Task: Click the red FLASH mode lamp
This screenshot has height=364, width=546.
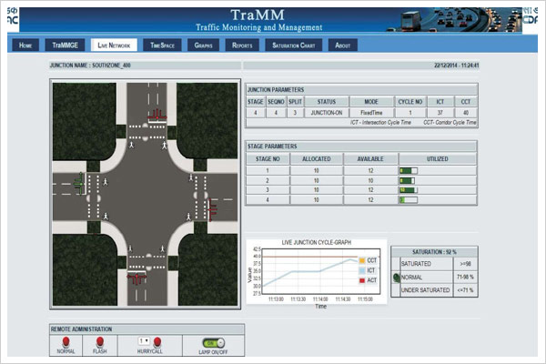Action: tap(100, 340)
